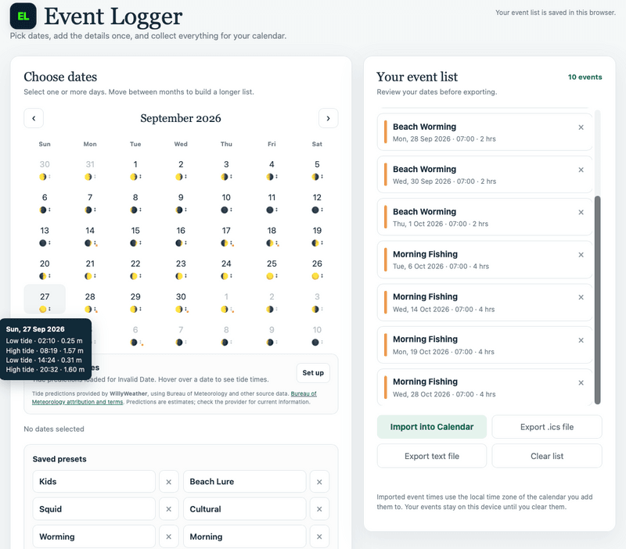Screen dimensions: 626x549
Task: Click the EL app logo
Action: click(x=23, y=16)
